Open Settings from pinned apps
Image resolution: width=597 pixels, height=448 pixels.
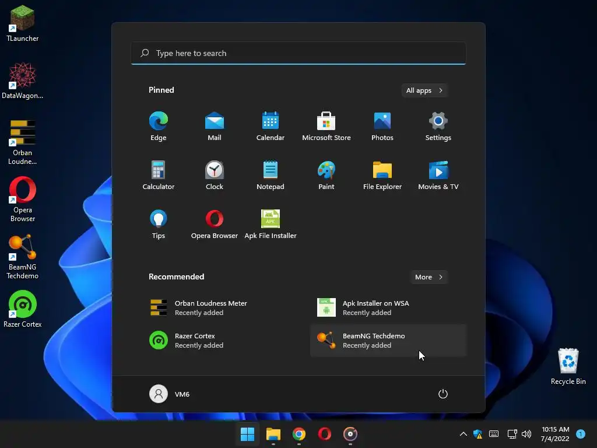pyautogui.click(x=438, y=127)
